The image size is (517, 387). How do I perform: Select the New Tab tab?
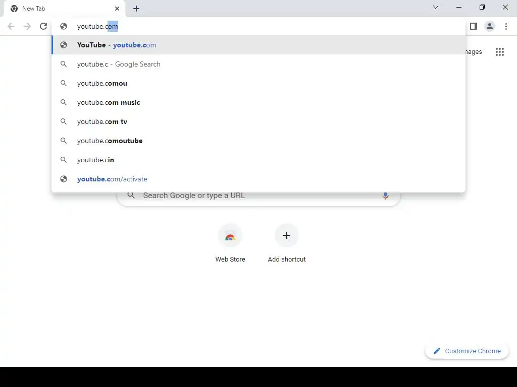(65, 9)
